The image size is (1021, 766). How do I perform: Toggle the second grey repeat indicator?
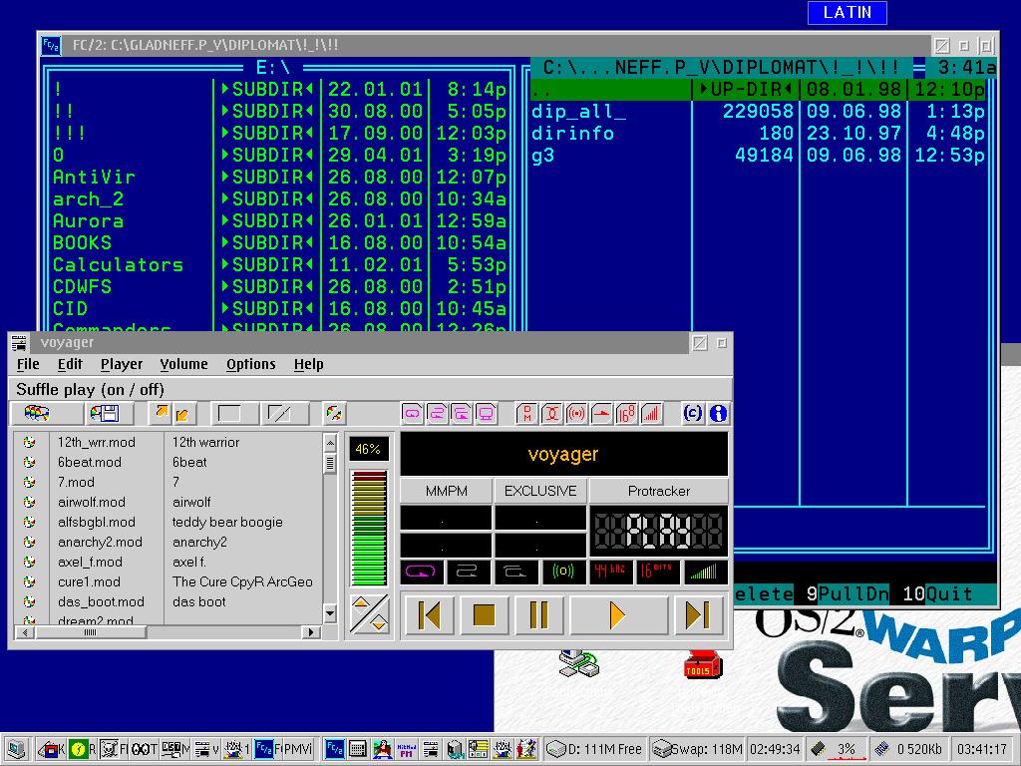tap(469, 572)
